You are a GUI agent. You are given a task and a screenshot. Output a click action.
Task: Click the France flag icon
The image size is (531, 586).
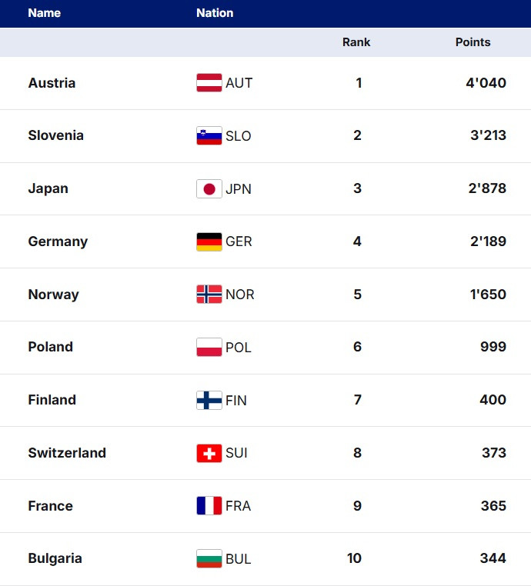209,506
